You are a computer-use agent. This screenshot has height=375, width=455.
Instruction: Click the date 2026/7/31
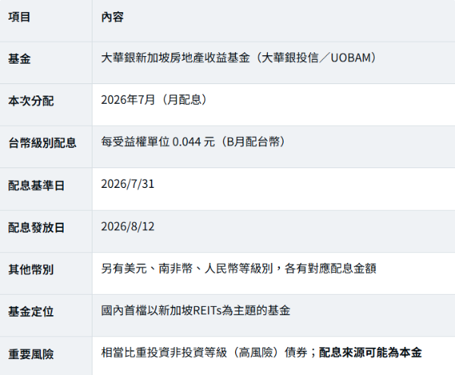point(127,184)
